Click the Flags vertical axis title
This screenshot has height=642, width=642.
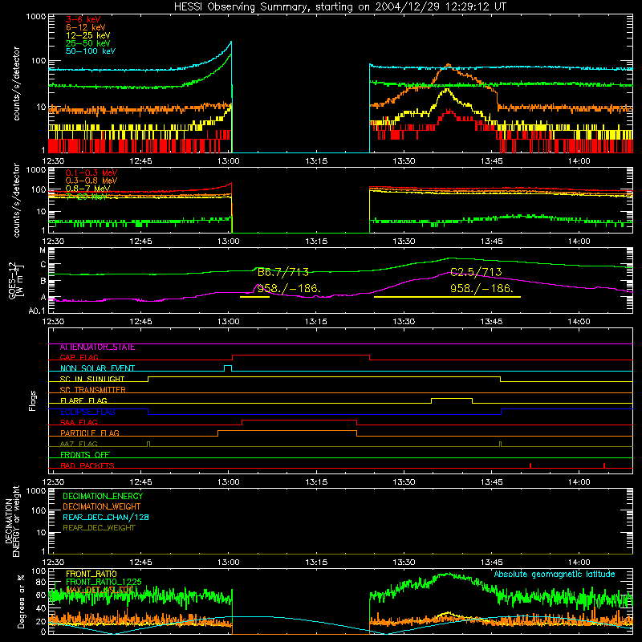coord(33,400)
